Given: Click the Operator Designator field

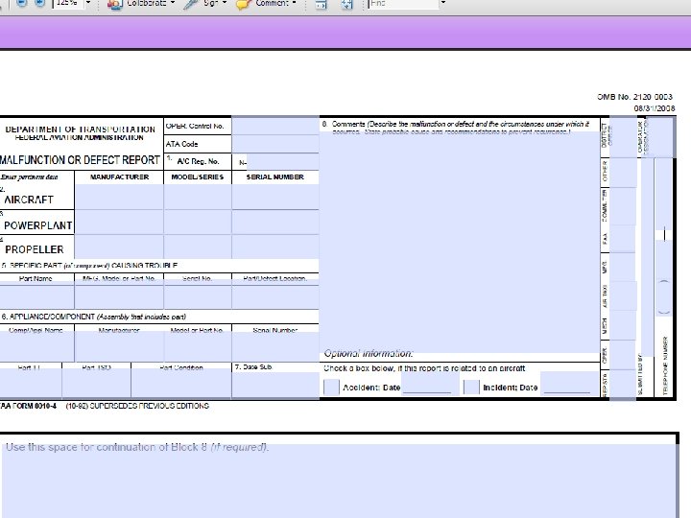Looking at the screenshot, I should point(660,137).
